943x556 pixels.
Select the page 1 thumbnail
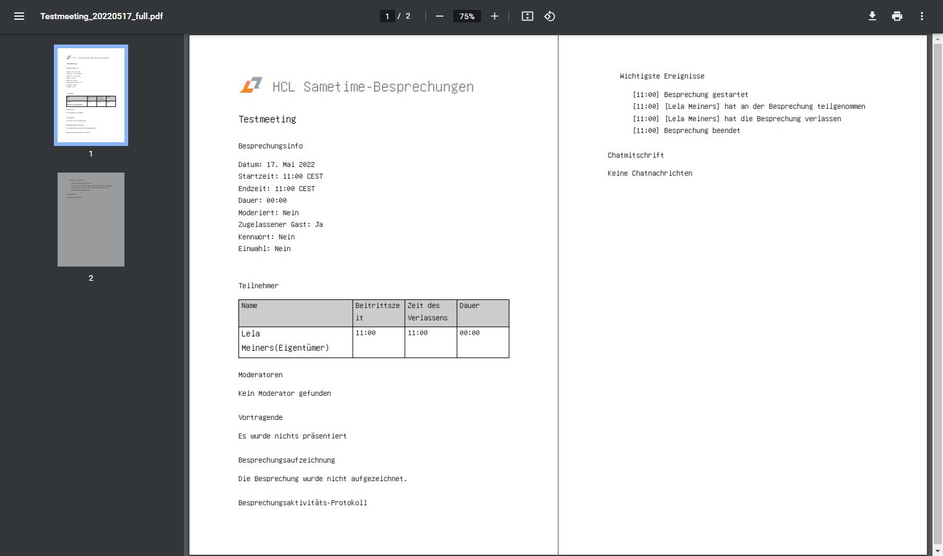91,95
